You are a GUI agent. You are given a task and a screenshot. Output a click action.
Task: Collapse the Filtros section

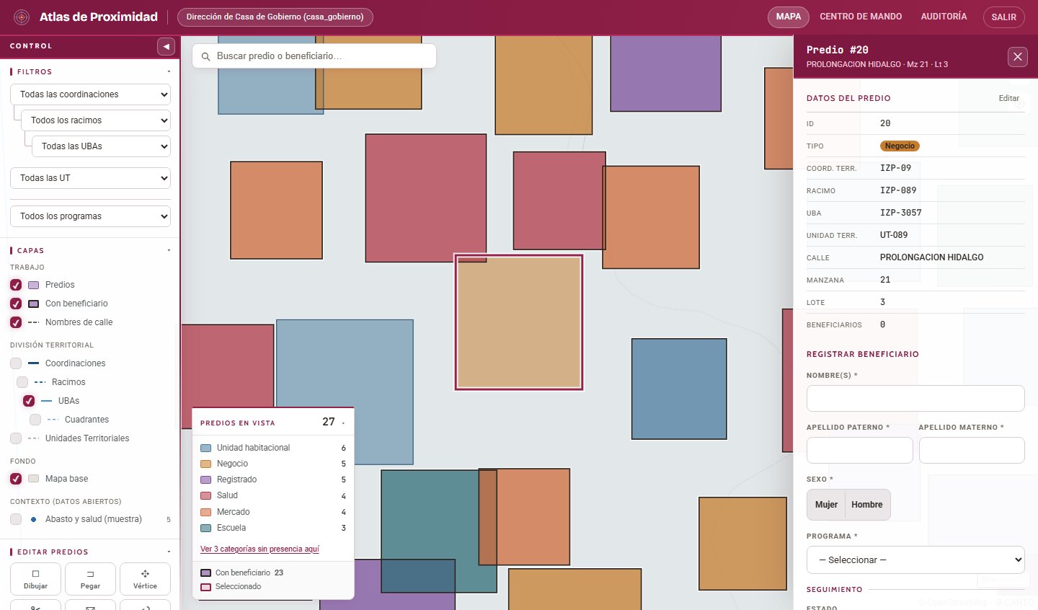point(169,72)
